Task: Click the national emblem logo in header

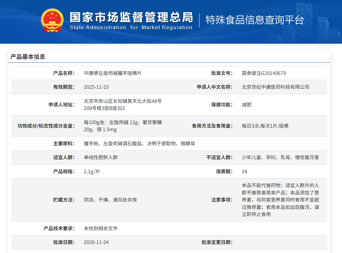Action: (52, 21)
